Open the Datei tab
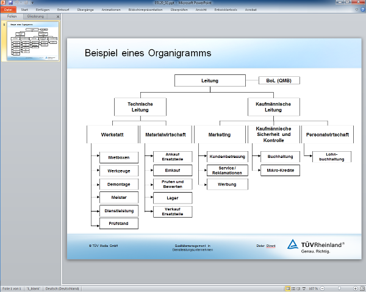This screenshot has width=366, height=292. click(9, 10)
